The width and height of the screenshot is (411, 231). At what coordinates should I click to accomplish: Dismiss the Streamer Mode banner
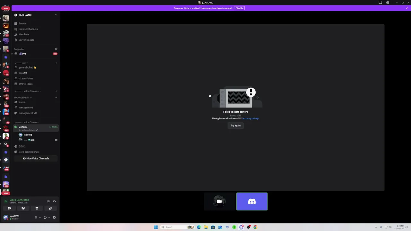[407, 8]
